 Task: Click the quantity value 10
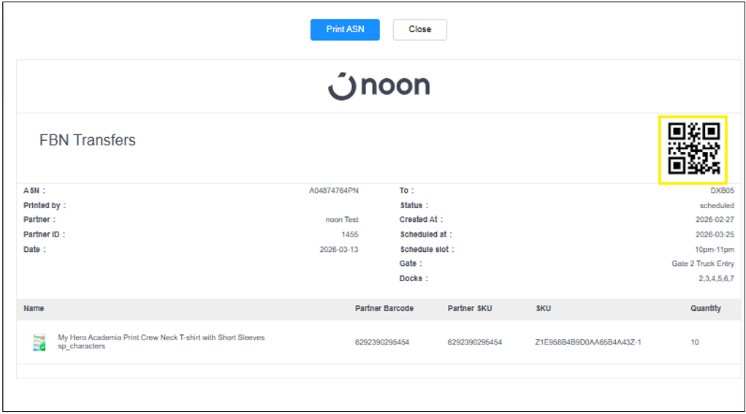pyautogui.click(x=695, y=342)
